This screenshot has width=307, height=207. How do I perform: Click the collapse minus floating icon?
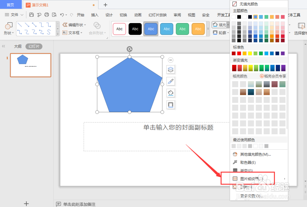click(170, 60)
